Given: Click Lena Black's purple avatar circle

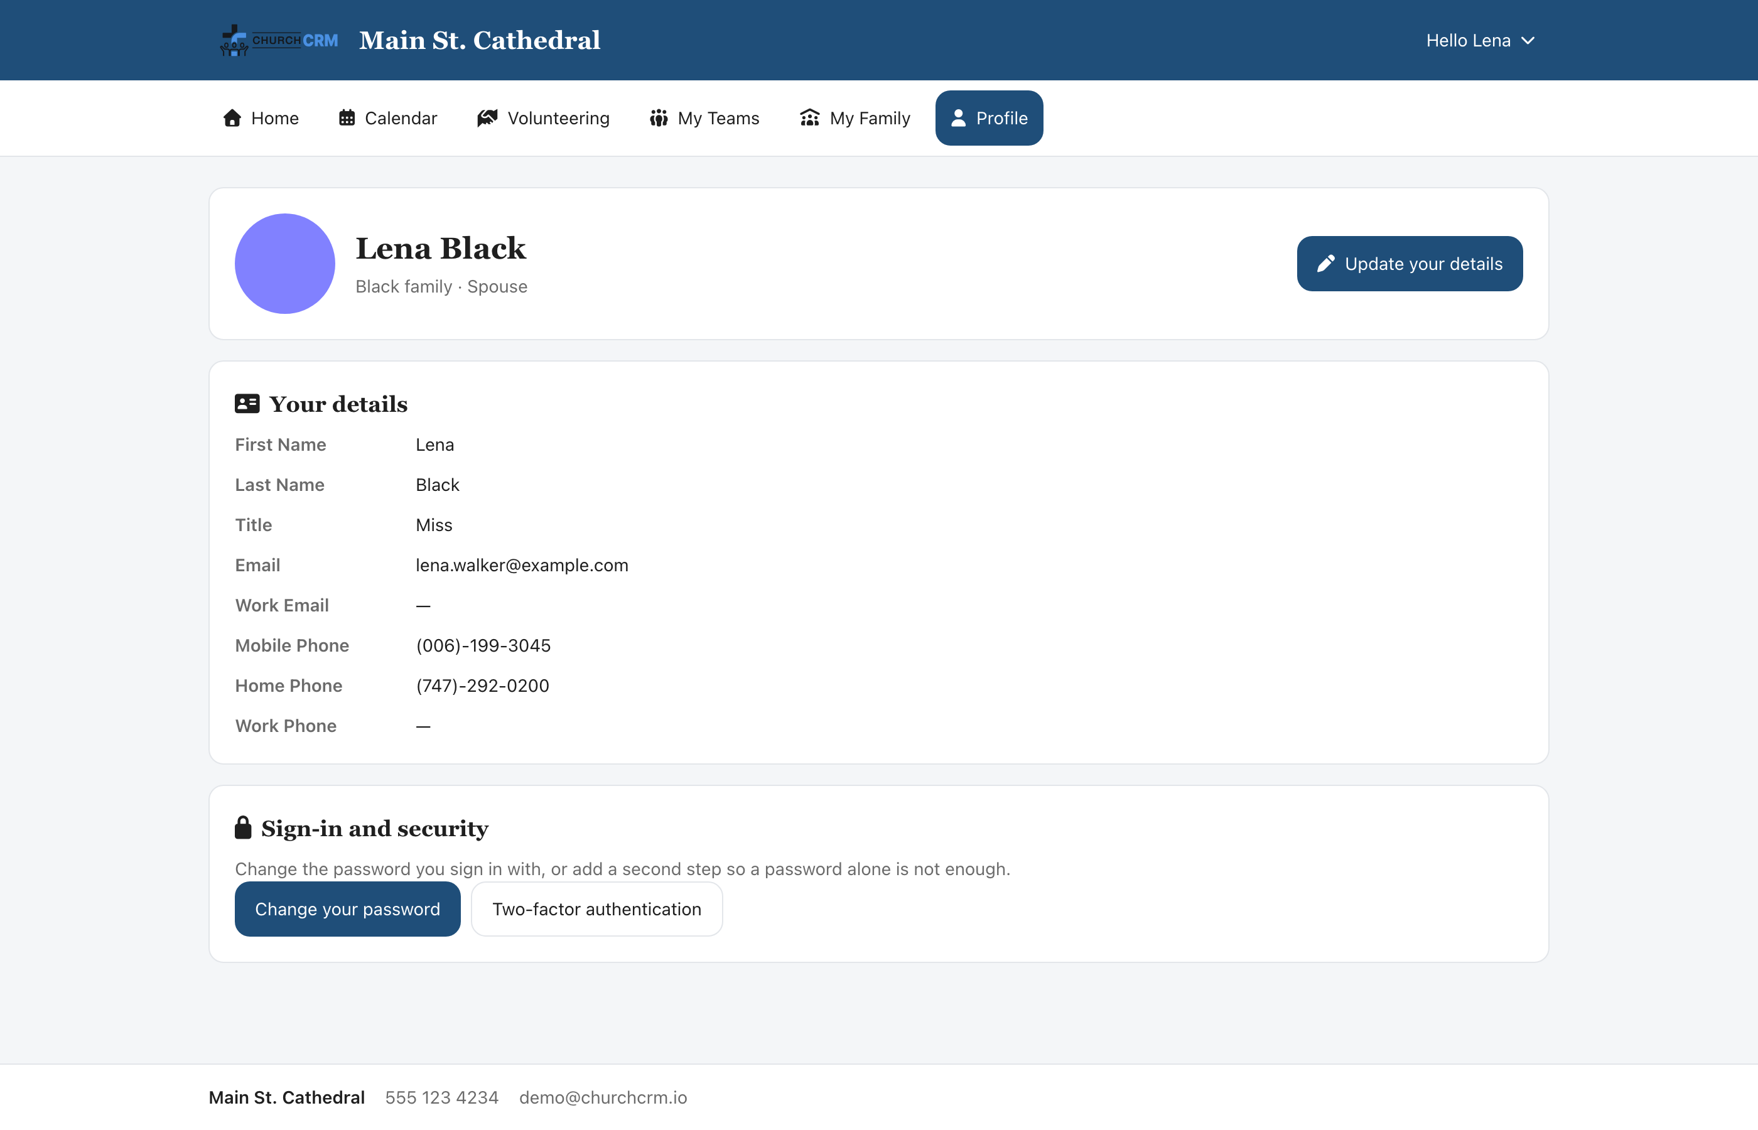Looking at the screenshot, I should coord(284,264).
